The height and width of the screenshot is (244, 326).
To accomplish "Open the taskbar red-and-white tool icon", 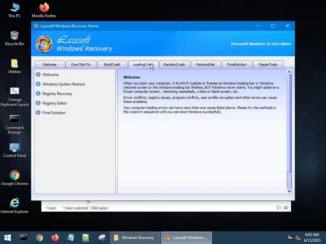I will (x=102, y=238).
